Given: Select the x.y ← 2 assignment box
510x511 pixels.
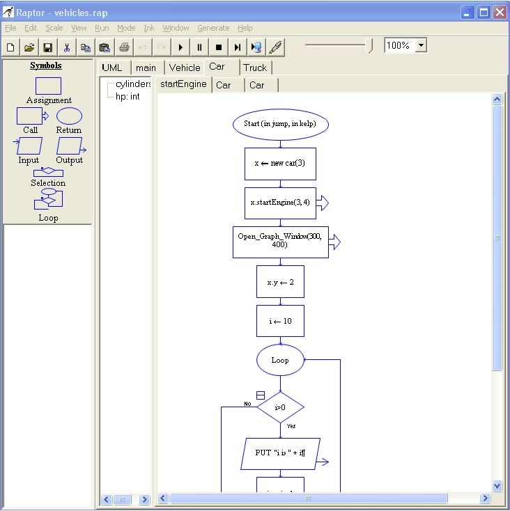Looking at the screenshot, I should point(281,281).
